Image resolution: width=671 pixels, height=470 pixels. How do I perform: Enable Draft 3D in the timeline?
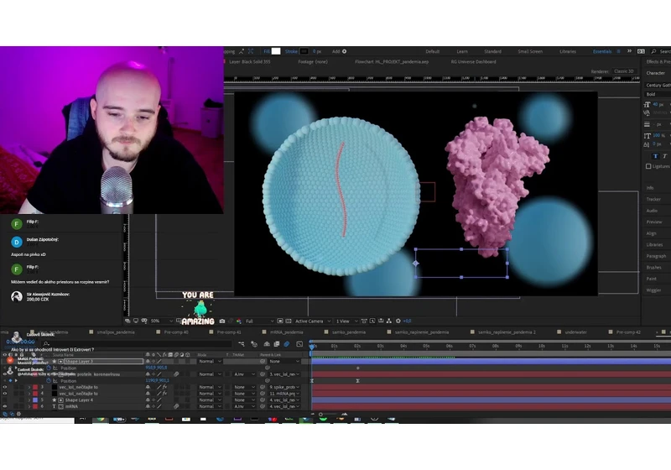254,344
